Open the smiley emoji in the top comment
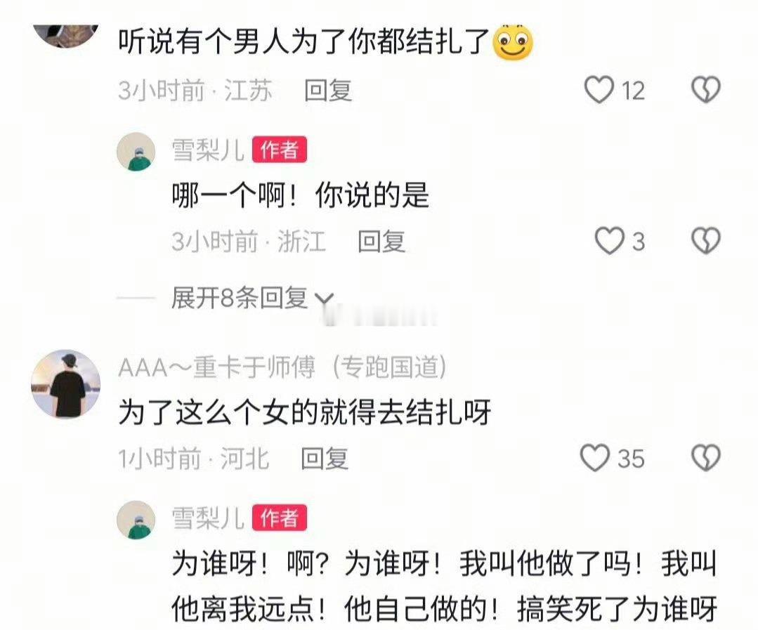The image size is (758, 630). [x=512, y=41]
